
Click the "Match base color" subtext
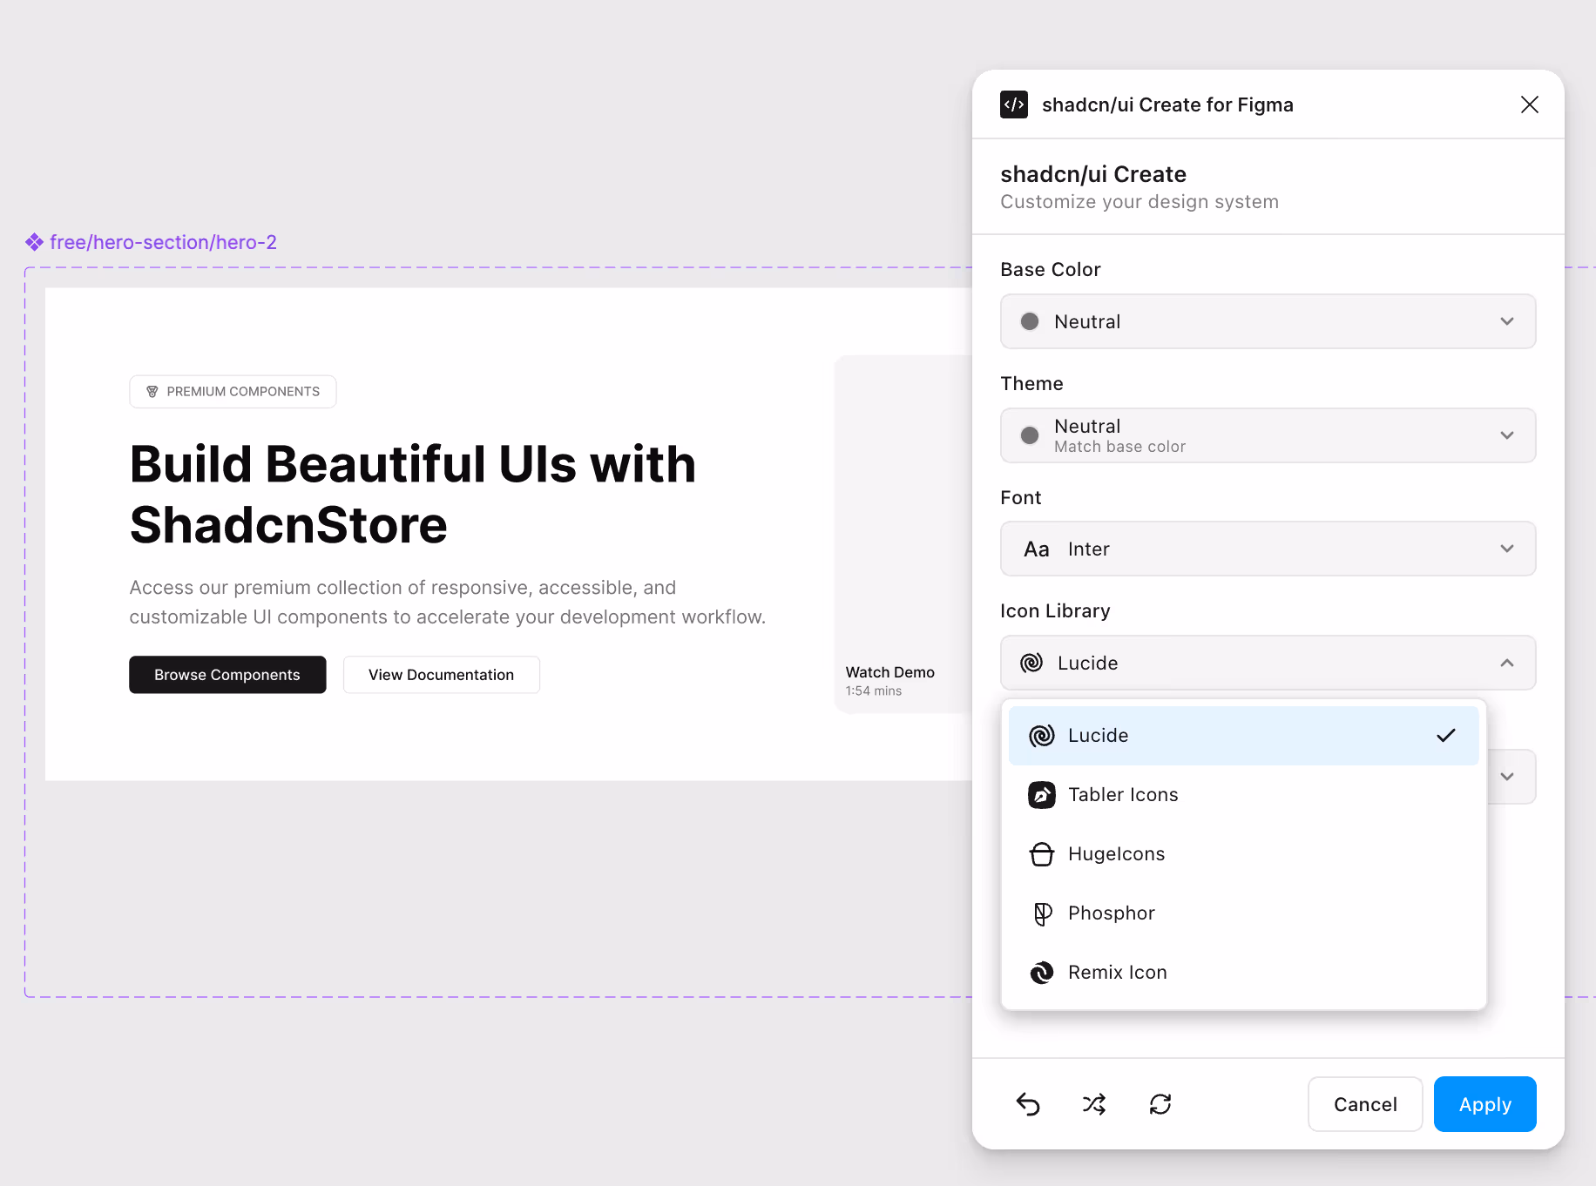tap(1120, 447)
